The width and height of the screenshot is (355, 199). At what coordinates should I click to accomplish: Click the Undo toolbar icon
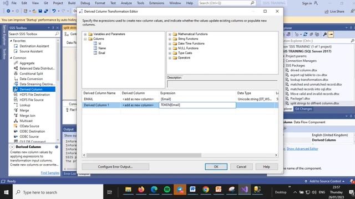[x=54, y=11]
